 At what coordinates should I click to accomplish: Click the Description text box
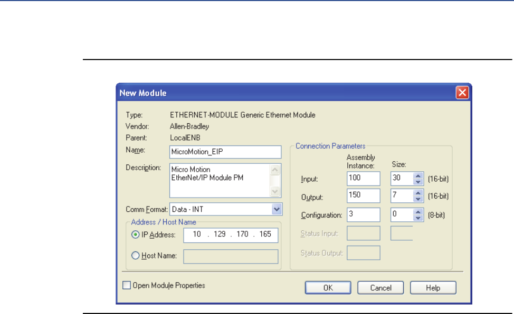pyautogui.click(x=220, y=180)
